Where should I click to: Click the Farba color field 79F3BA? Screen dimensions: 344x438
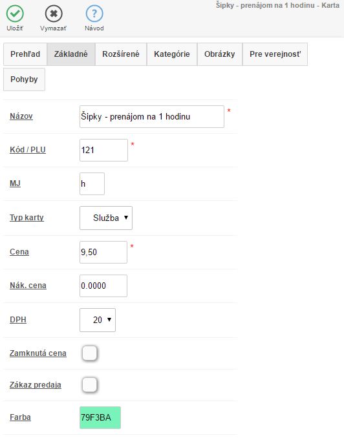tap(100, 417)
